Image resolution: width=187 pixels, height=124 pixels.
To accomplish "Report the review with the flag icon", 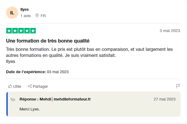I will point(178,86).
